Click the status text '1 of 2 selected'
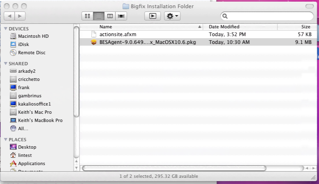 (x=136, y=176)
